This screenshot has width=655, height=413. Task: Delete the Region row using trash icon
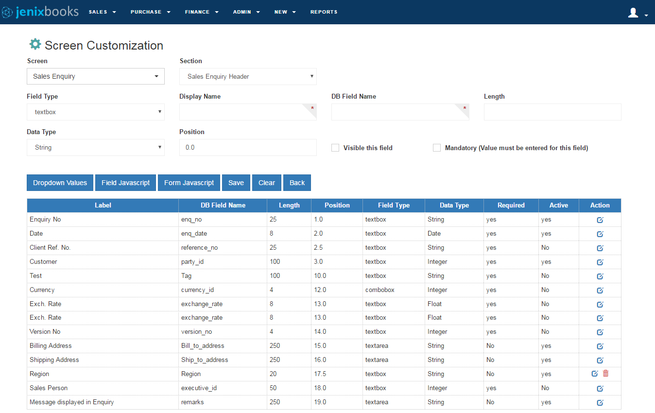pos(605,374)
